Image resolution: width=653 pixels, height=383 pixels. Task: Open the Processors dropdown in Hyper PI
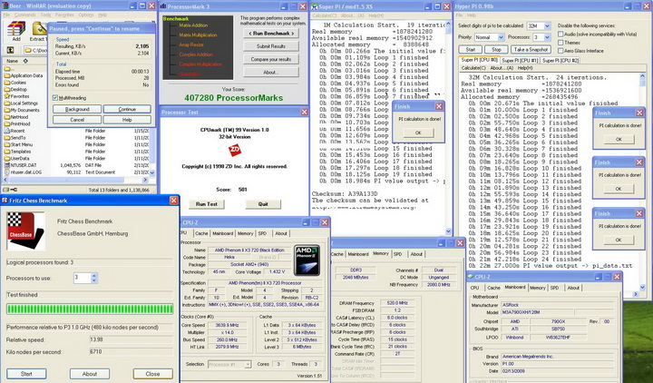[x=547, y=37]
